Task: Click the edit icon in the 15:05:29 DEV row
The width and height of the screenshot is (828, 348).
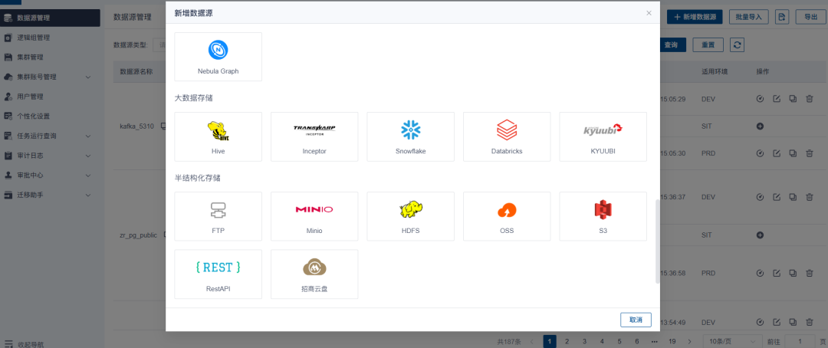Action: point(776,99)
